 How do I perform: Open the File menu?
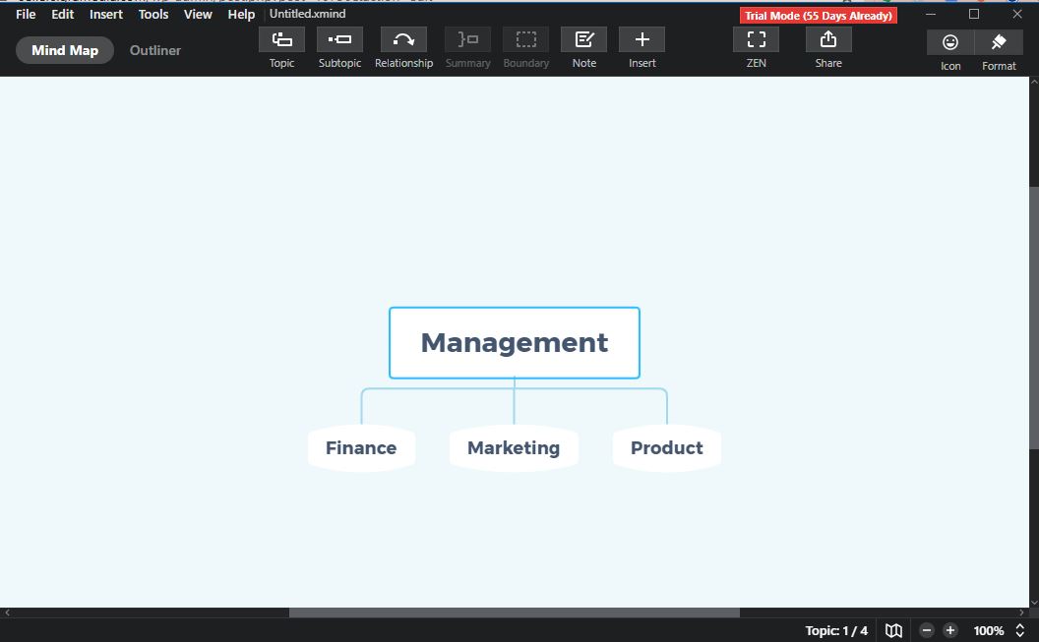pos(25,14)
